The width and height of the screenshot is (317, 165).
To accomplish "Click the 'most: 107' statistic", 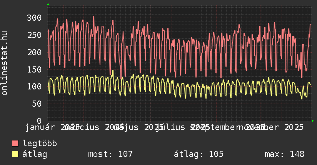I will 110,154.
